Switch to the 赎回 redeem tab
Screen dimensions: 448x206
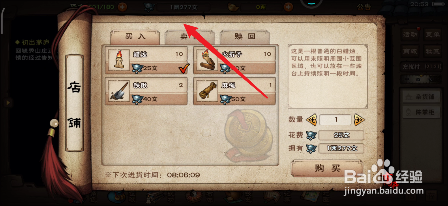pyautogui.click(x=245, y=36)
